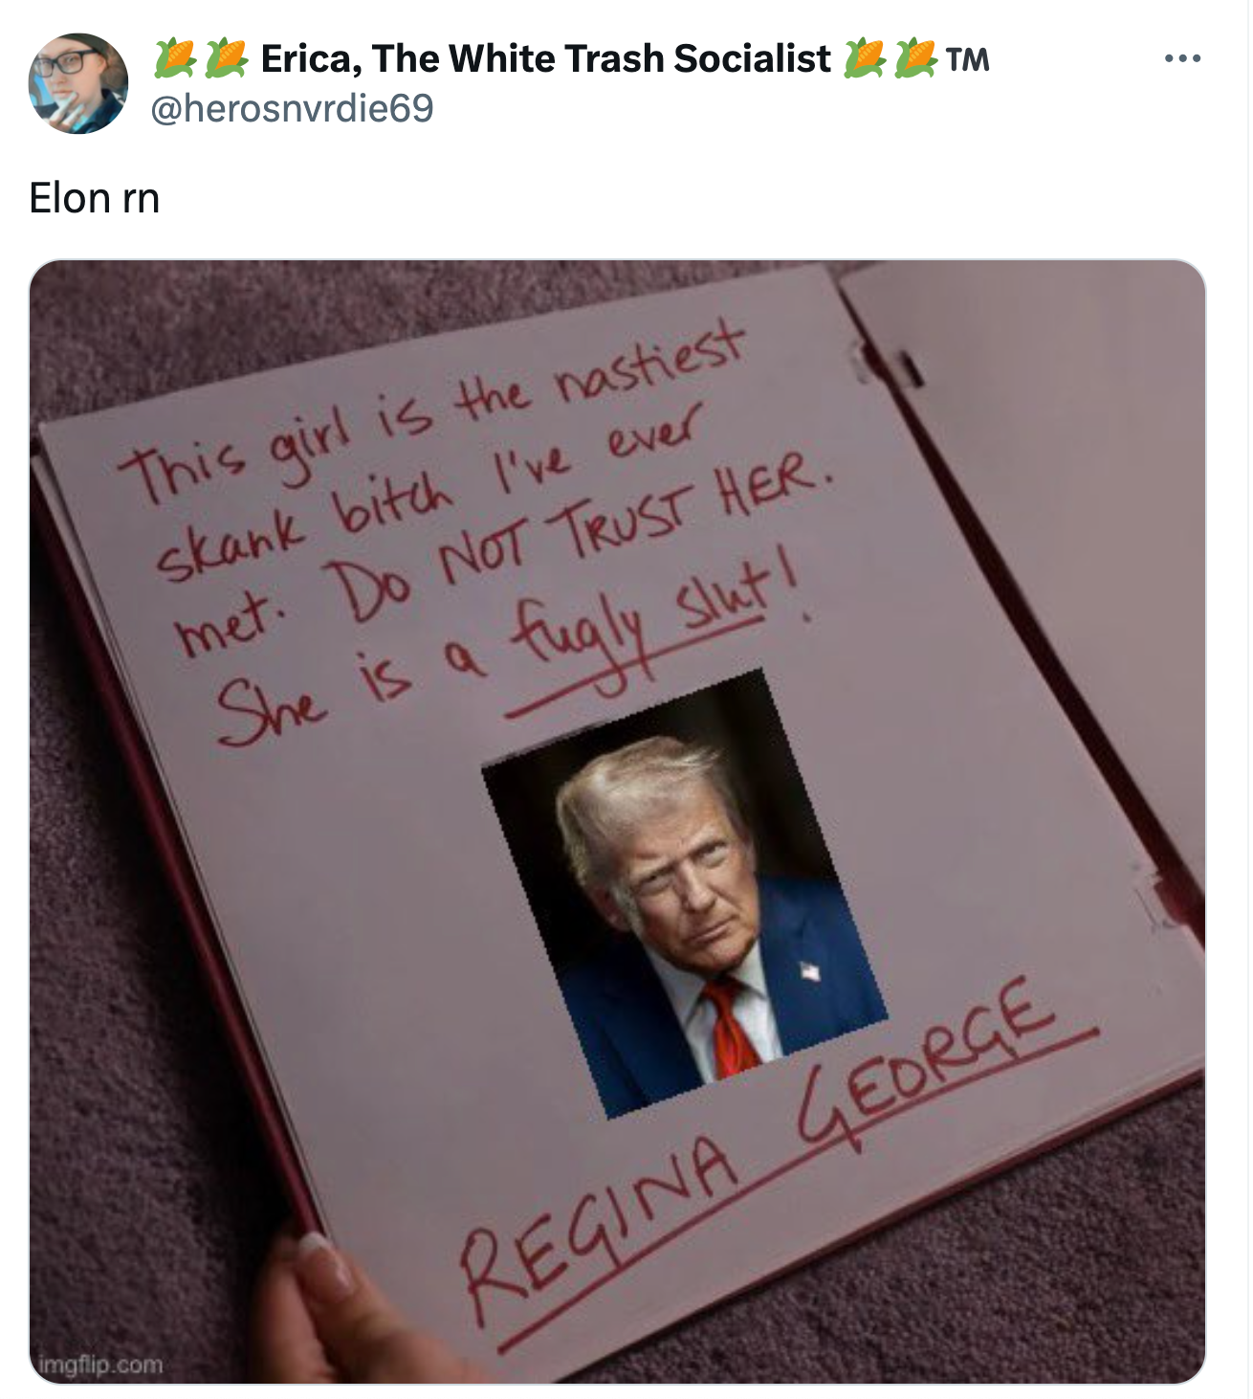
Task: Click the "This girl is the nastiest" line
Action: (x=432, y=411)
